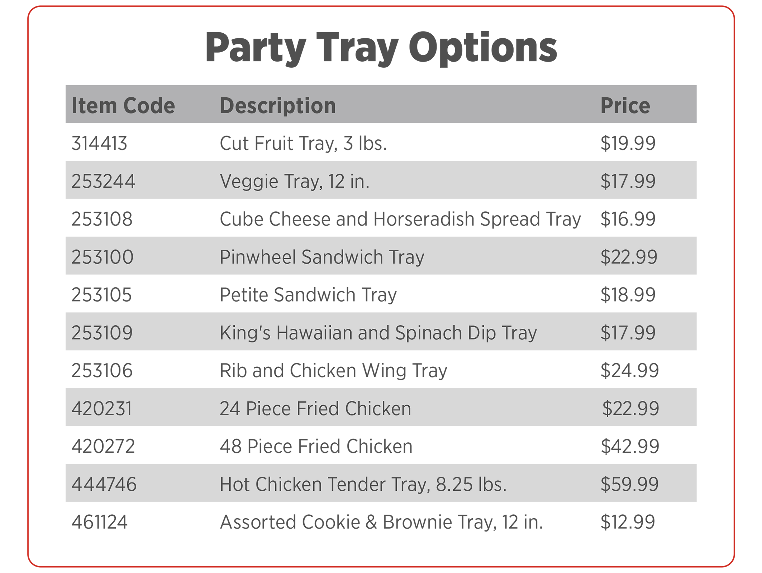The image size is (762, 573).
Task: Click the $42.99 price
Action: pos(630,446)
